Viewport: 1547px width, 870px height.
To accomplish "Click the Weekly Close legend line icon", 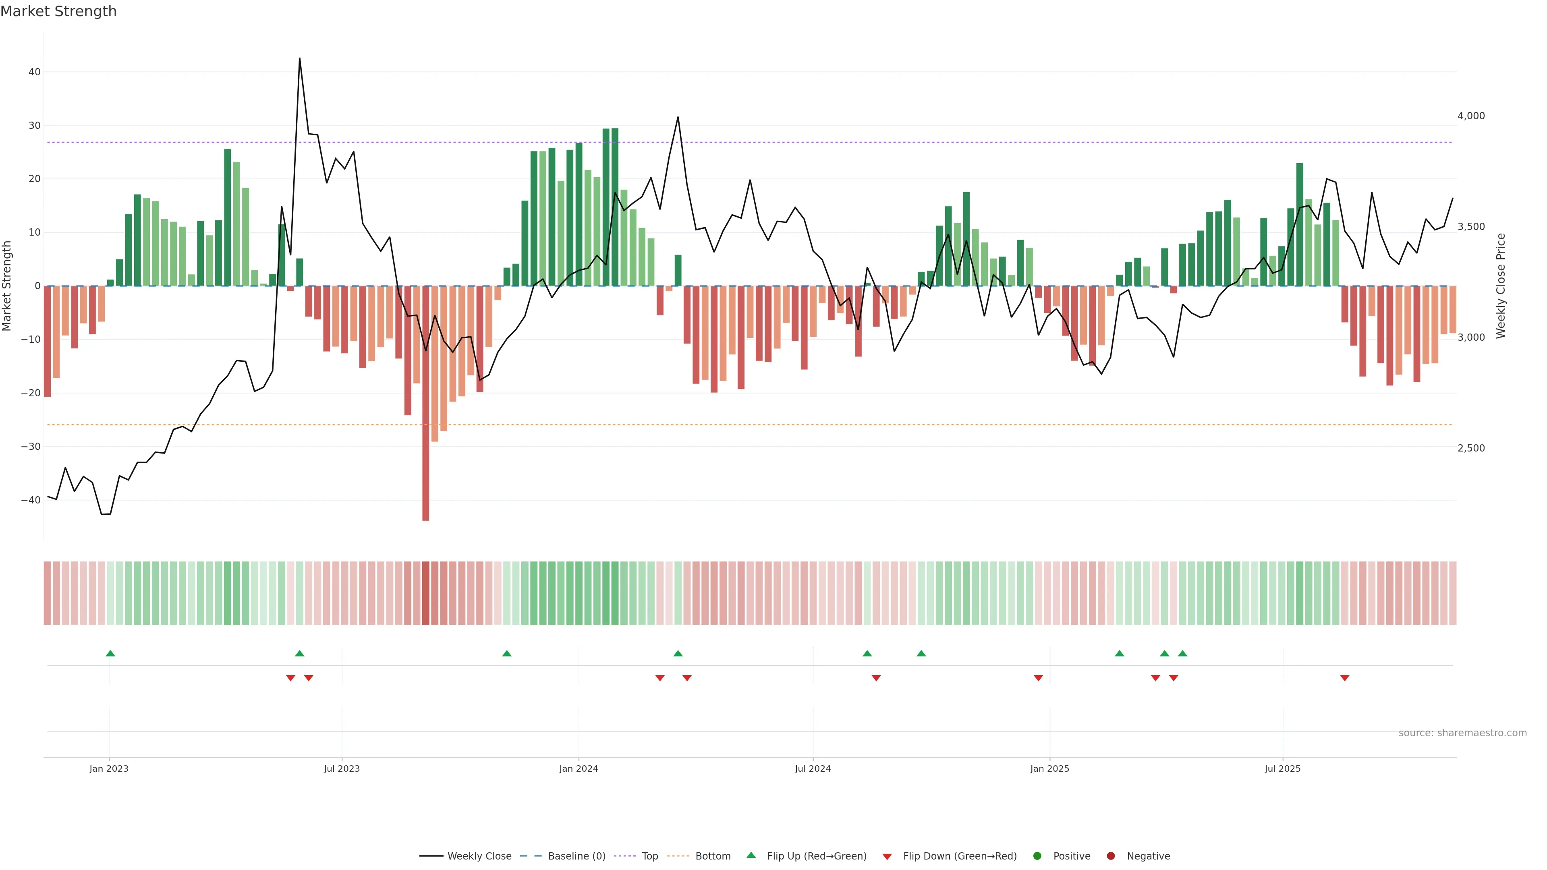I will [x=431, y=855].
